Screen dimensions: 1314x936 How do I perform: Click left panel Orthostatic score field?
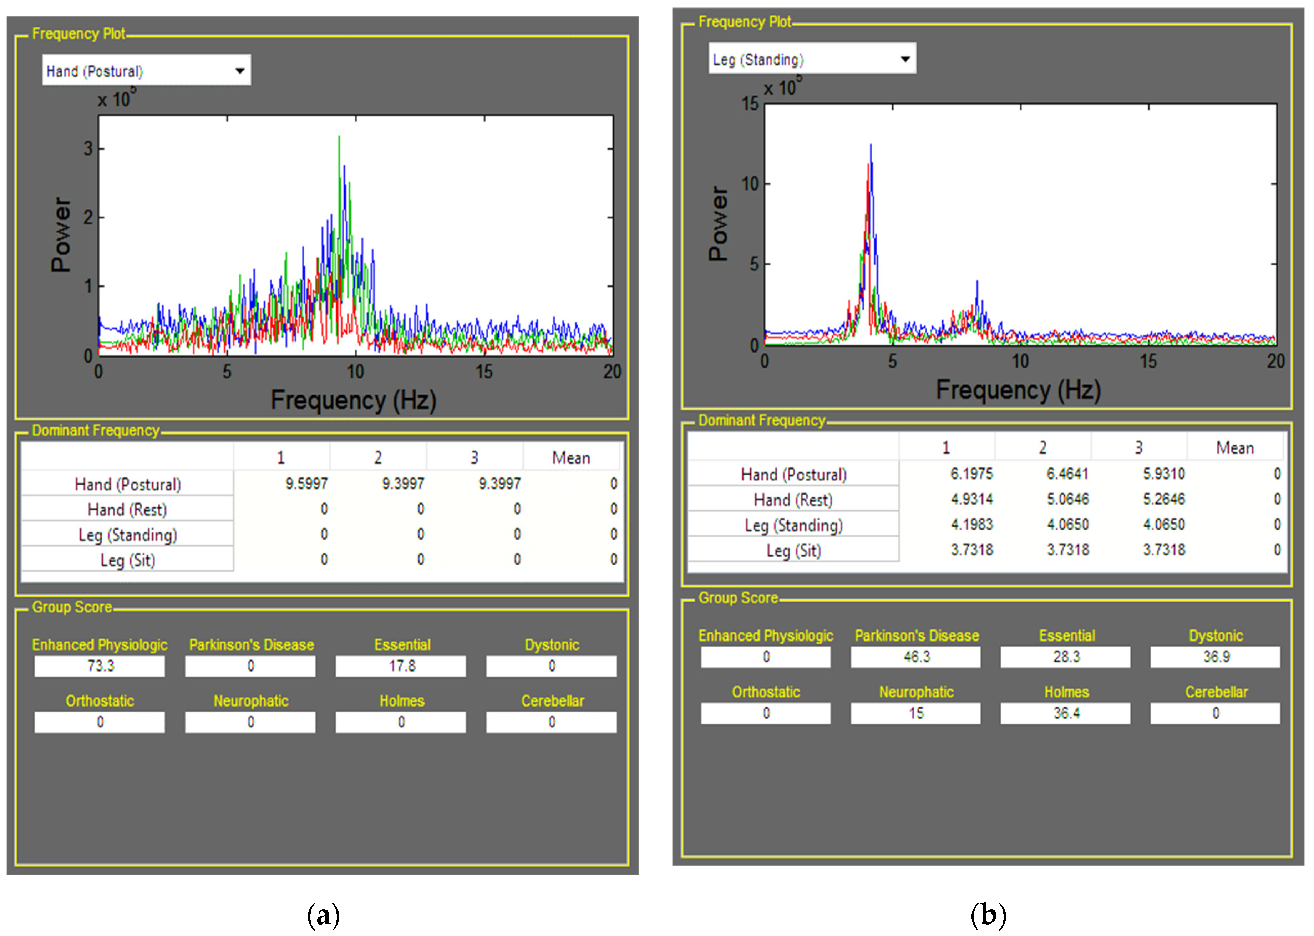(x=100, y=722)
